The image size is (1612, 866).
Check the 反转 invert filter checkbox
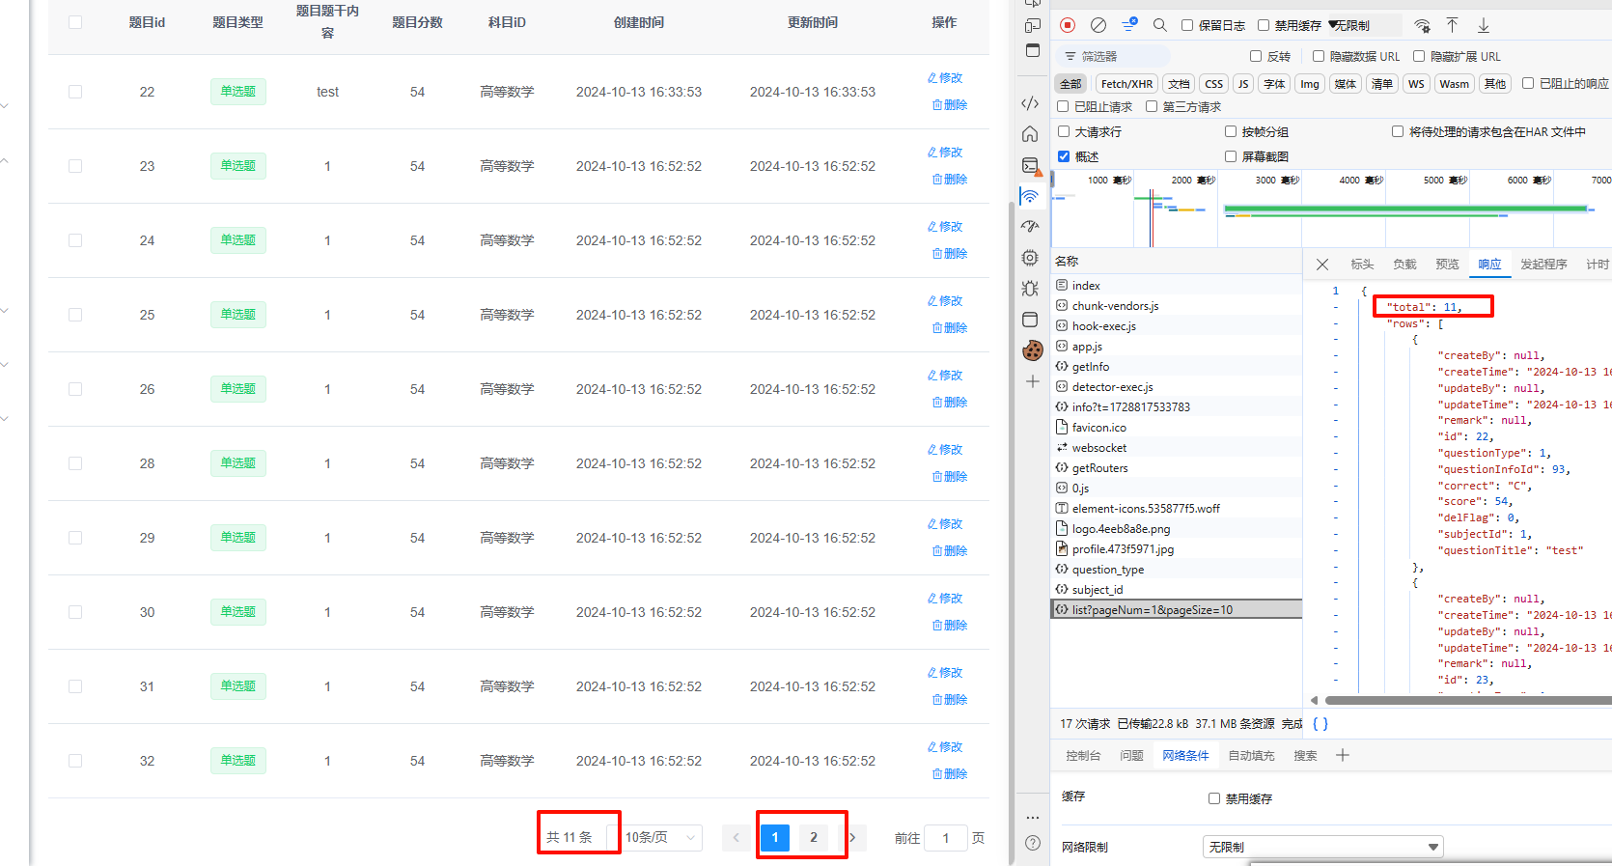tap(1256, 56)
